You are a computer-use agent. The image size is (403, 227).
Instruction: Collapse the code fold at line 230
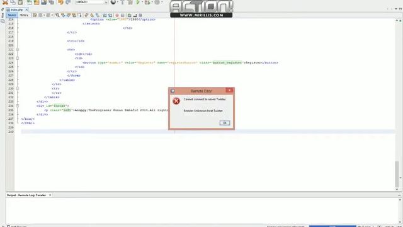click(18, 88)
